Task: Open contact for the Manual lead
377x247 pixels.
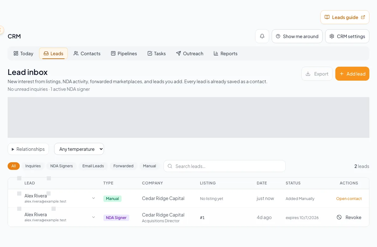Action: pyautogui.click(x=349, y=198)
